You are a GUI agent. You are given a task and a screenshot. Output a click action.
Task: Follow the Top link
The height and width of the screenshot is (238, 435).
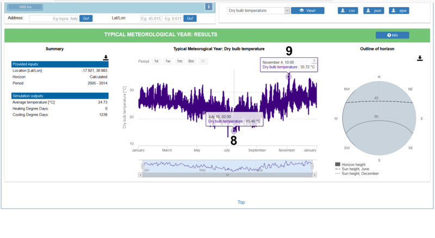tap(241, 202)
